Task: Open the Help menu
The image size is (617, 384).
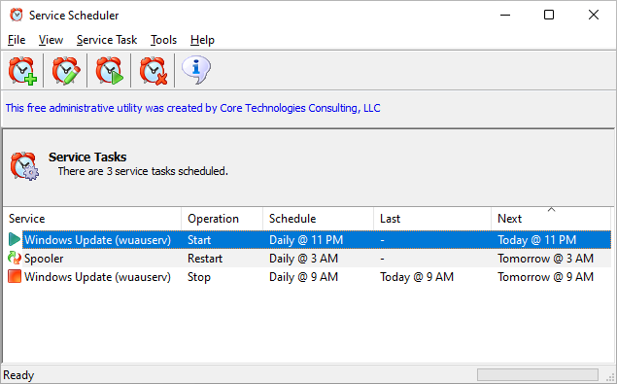Action: (202, 40)
